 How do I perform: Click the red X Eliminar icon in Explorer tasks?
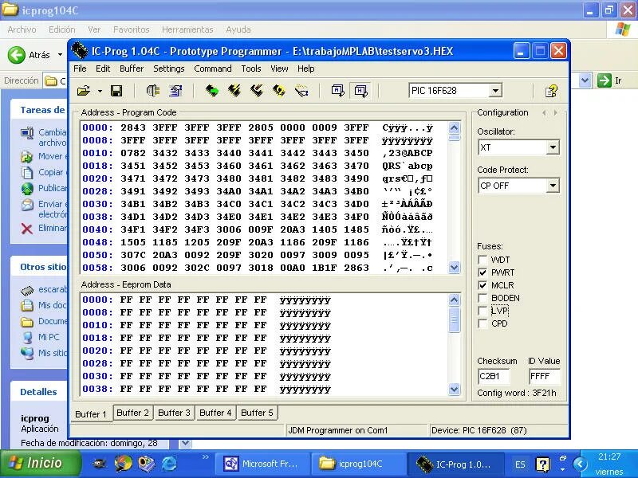(27, 229)
